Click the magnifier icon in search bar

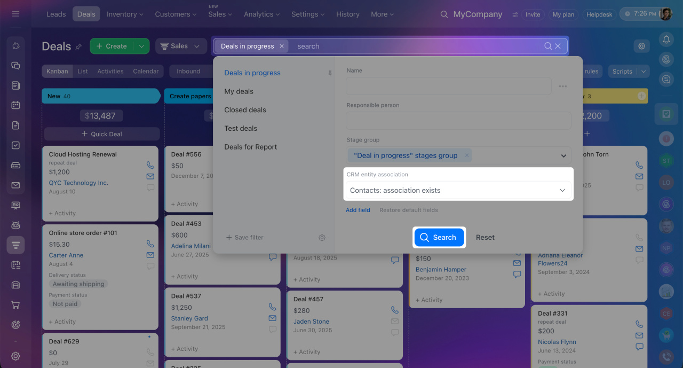click(x=548, y=46)
